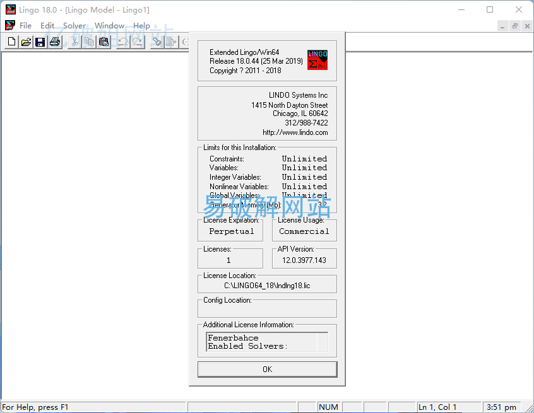
Task: Click the Redo arrow icon
Action: point(137,42)
